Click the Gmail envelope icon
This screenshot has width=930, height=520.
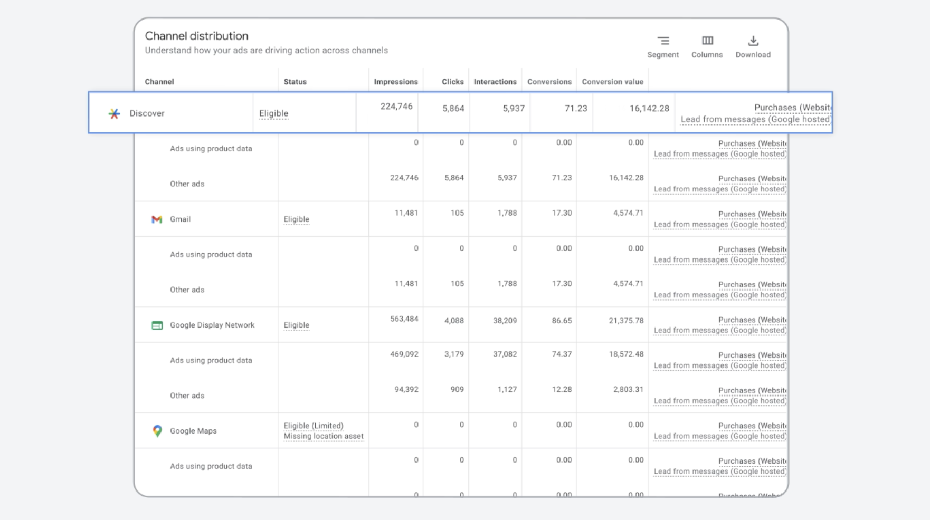coord(157,219)
